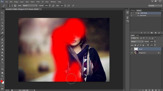Image resolution: width=163 pixels, height=91 pixels.
Task: Toggle the Solid Painter set checkmark
Action: tap(131, 13)
